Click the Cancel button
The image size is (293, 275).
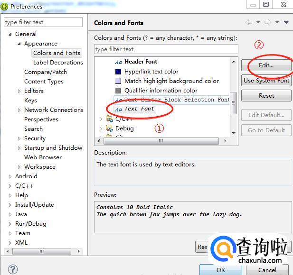[x=267, y=270]
